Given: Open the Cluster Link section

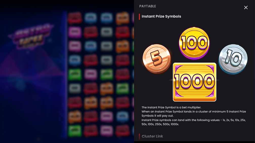Looking at the screenshot, I should coord(152,136).
